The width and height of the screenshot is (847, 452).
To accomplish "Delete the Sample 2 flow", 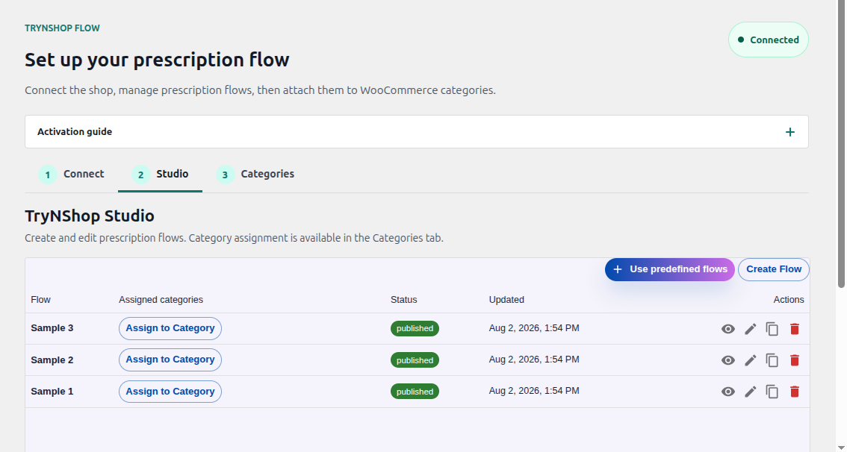I will click(795, 360).
